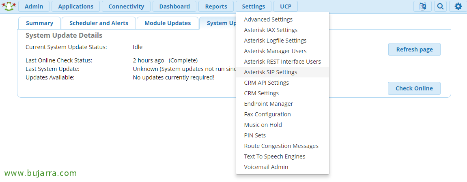Open the Dashboard menu
This screenshot has width=467, height=182.
point(174,6)
